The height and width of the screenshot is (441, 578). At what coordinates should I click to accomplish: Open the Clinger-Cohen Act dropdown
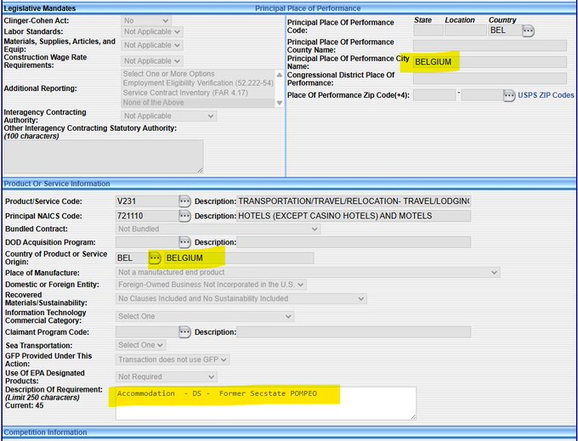point(145,20)
